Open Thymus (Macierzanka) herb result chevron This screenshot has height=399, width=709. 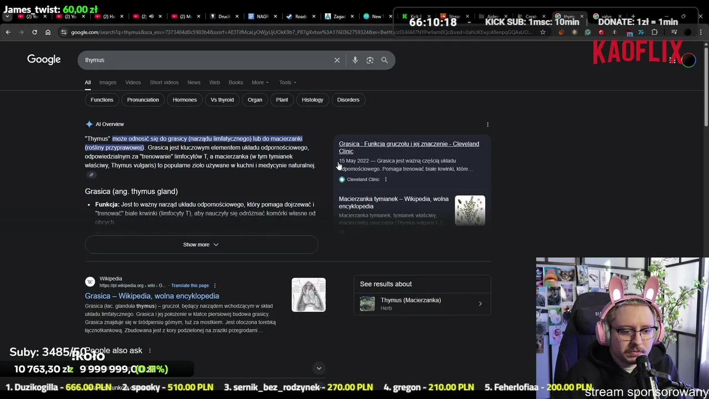pos(480,304)
